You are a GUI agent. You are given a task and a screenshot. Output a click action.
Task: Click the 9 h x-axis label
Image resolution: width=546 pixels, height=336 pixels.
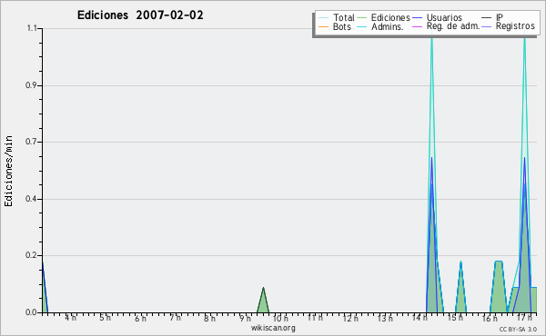point(245,318)
